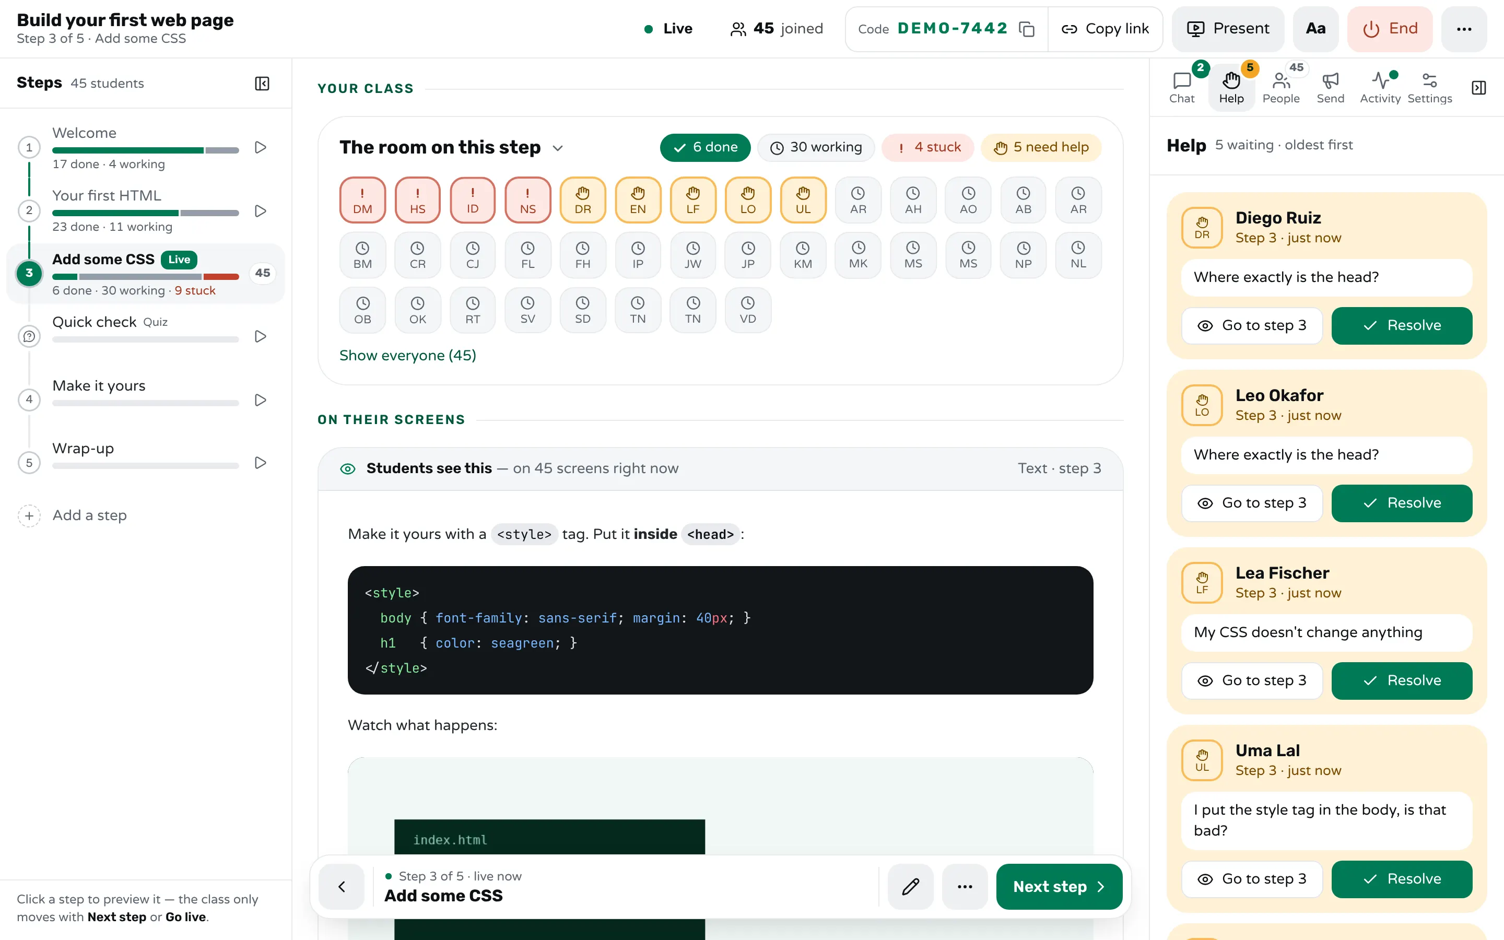The width and height of the screenshot is (1504, 940).
Task: Filter room by 5 need help
Action: tap(1041, 147)
